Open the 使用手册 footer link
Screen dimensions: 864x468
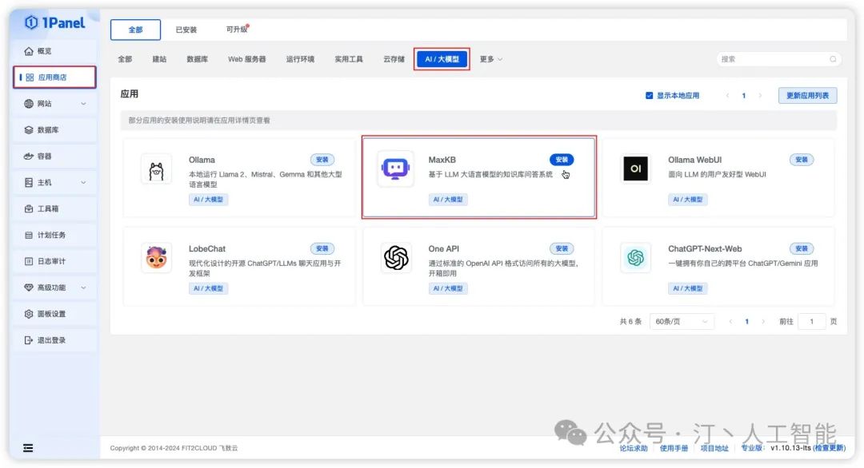674,449
